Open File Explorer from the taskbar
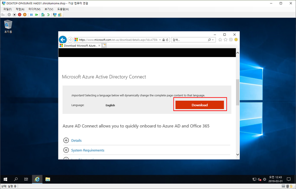This screenshot has height=189, width=296. click(48, 179)
